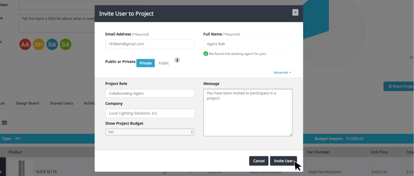Click the blue SA user avatar
The width and height of the screenshot is (414, 176).
click(x=52, y=45)
